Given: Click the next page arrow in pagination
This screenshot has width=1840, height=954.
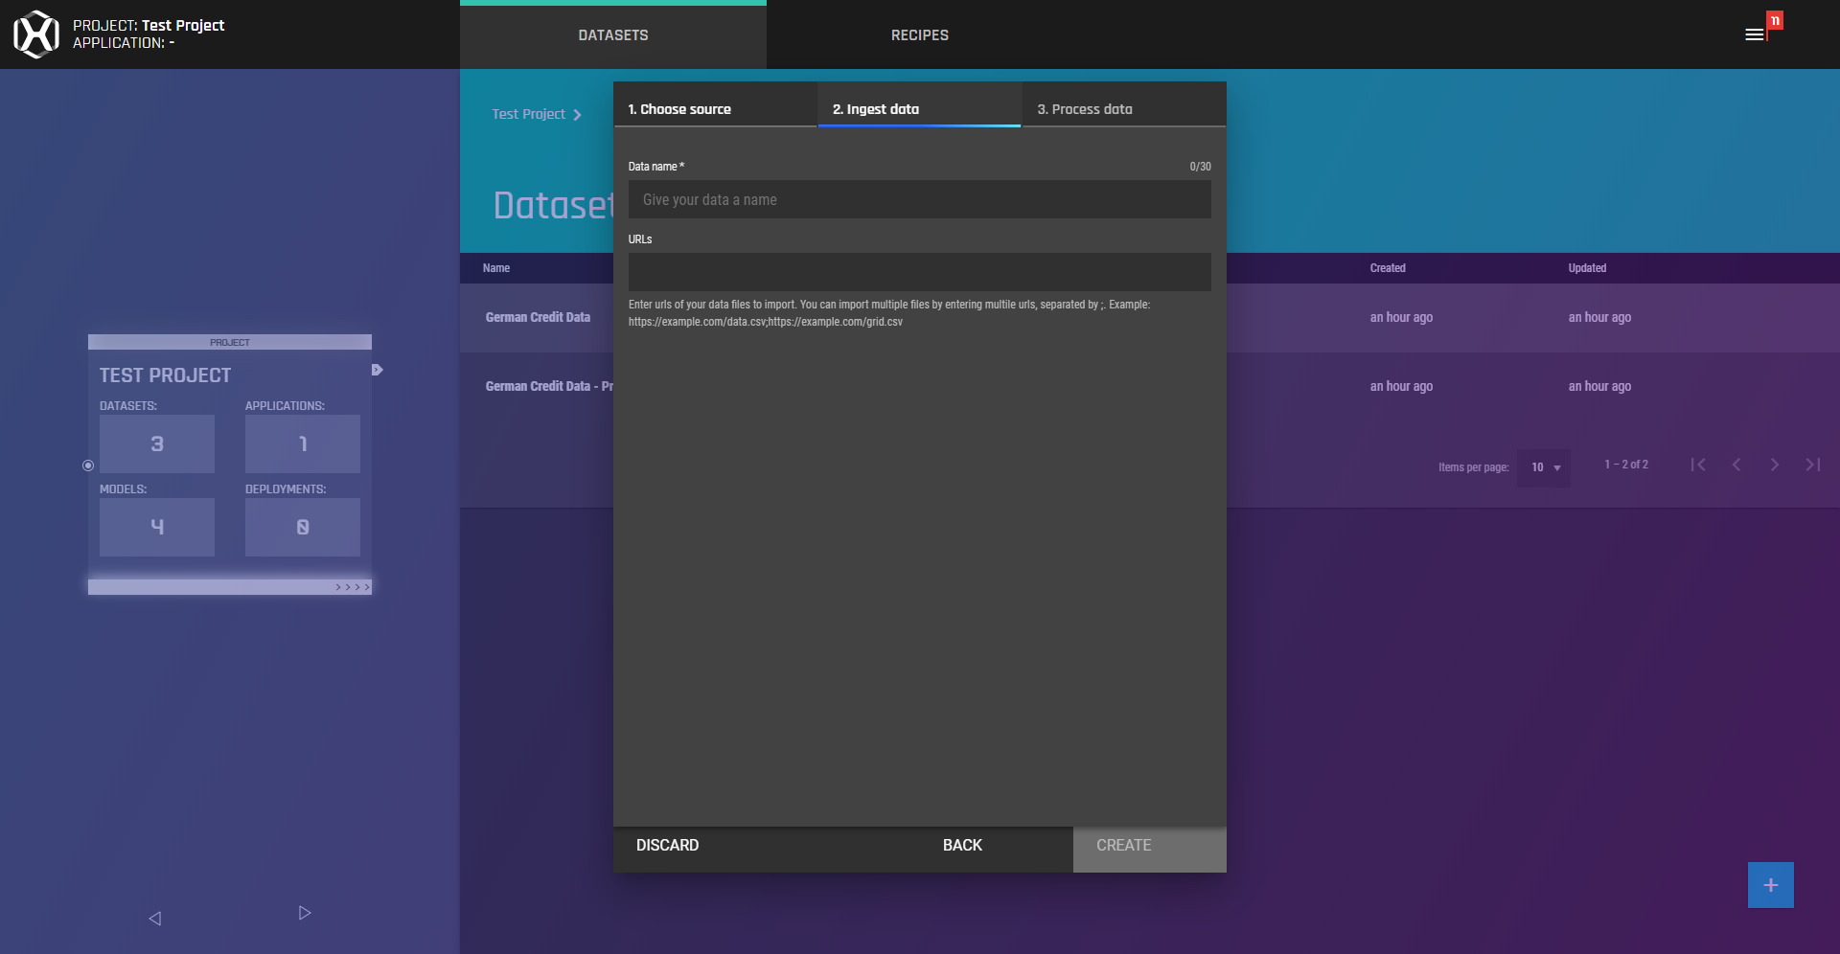Looking at the screenshot, I should (x=1774, y=465).
